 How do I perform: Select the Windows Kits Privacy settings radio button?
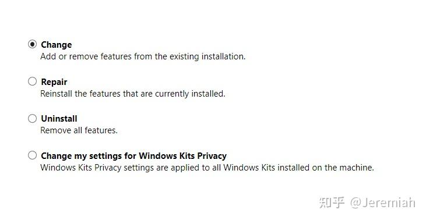(x=32, y=155)
